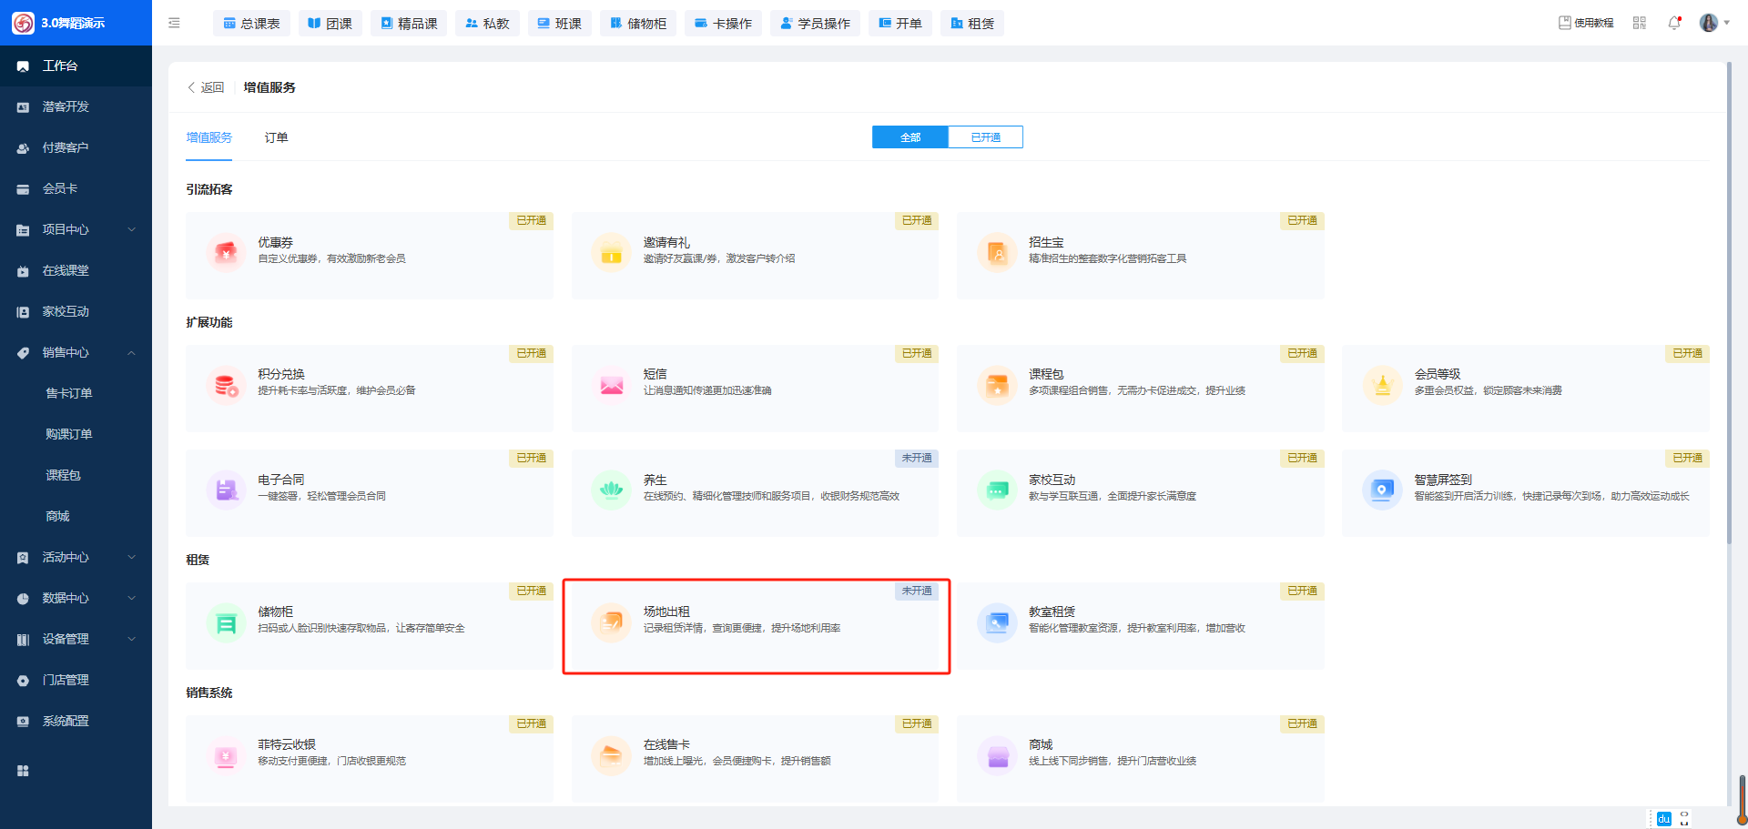Open the user avatar dropdown

(1713, 23)
